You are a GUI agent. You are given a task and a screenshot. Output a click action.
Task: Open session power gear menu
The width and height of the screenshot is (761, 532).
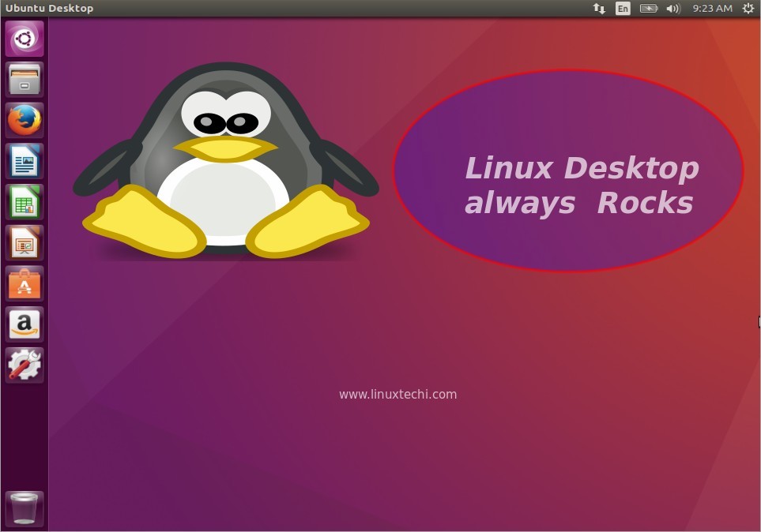[x=748, y=8]
